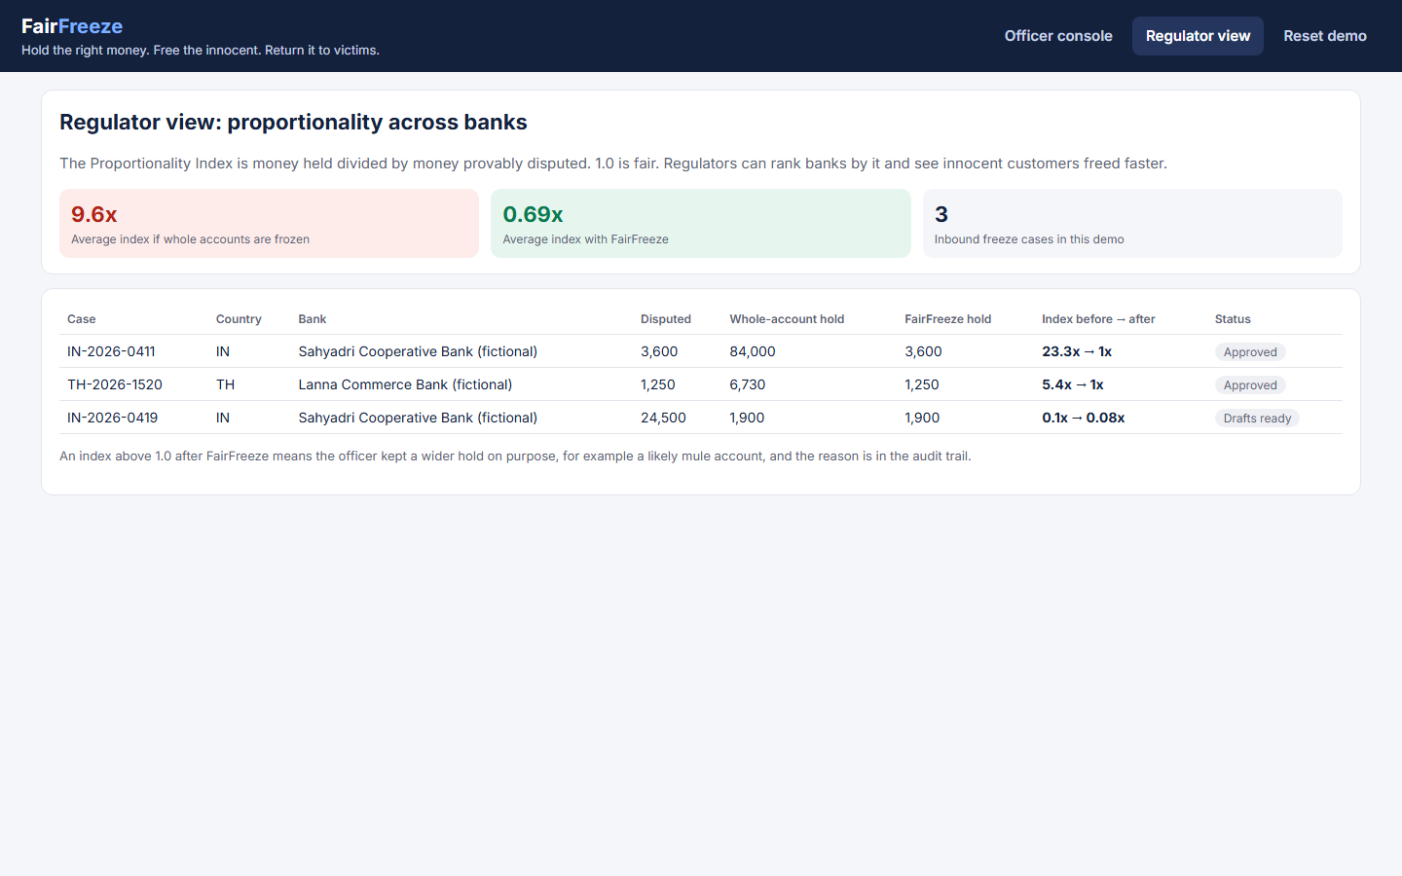
Task: Click the TH country code
Action: click(225, 384)
